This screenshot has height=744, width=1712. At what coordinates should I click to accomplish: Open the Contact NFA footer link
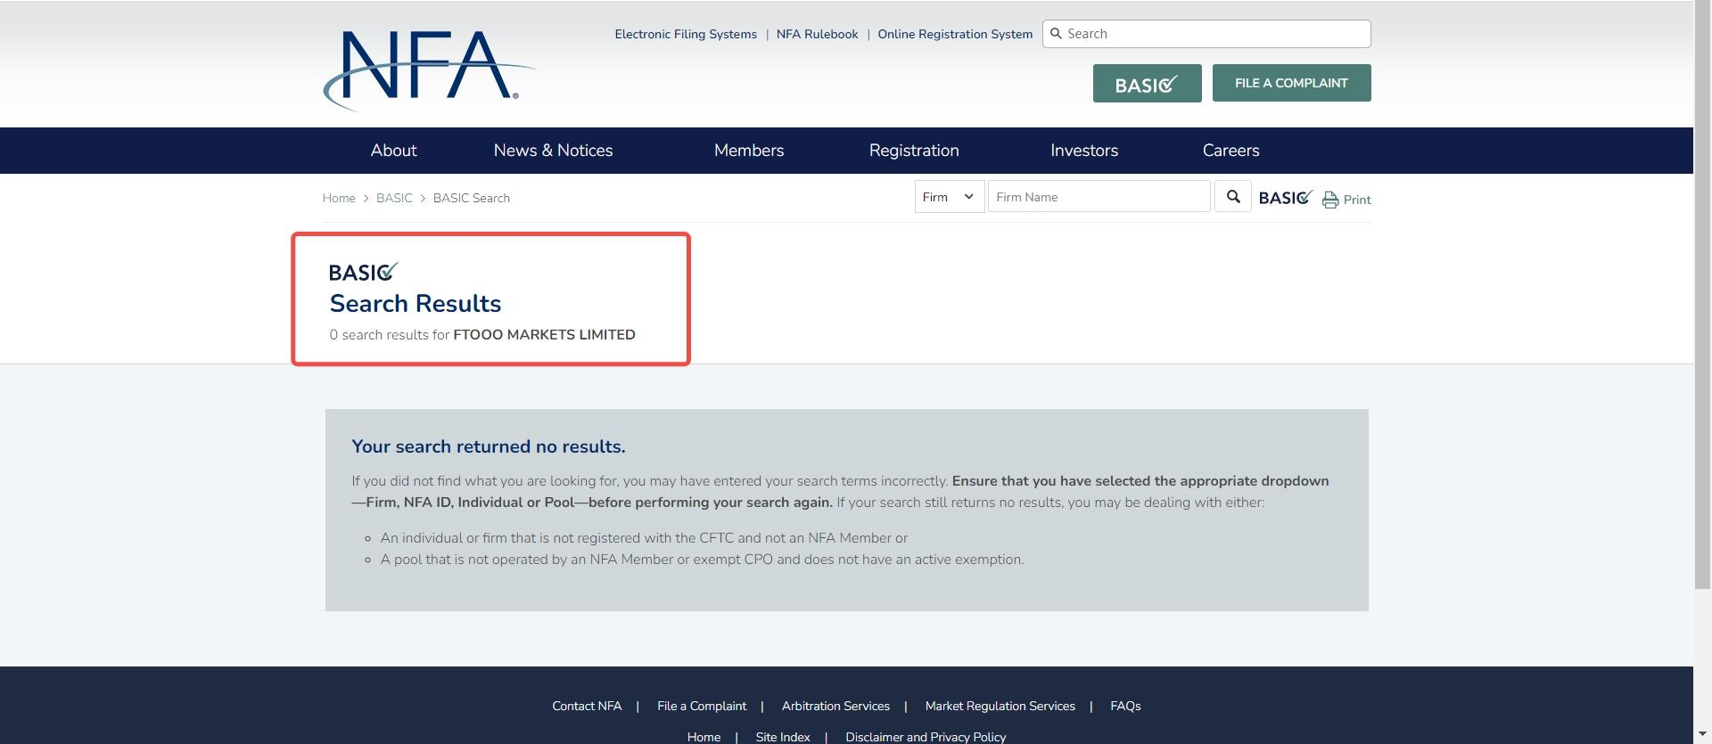tap(587, 706)
